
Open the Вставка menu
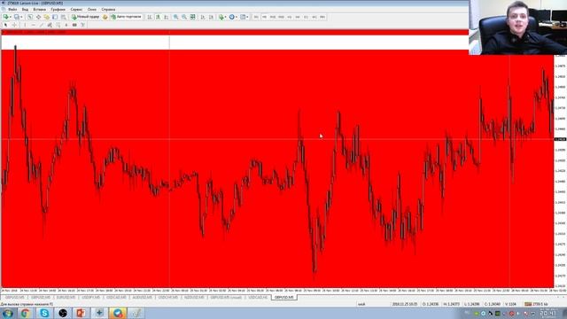pyautogui.click(x=39, y=10)
